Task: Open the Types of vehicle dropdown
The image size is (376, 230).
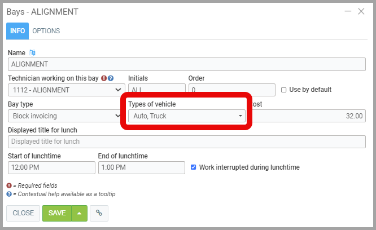Action: (186, 116)
